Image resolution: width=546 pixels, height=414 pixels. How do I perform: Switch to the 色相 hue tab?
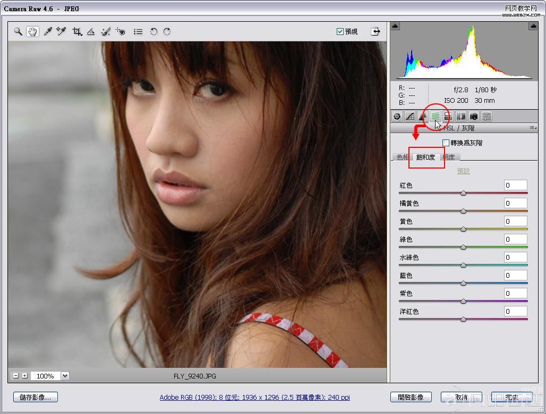[402, 157]
